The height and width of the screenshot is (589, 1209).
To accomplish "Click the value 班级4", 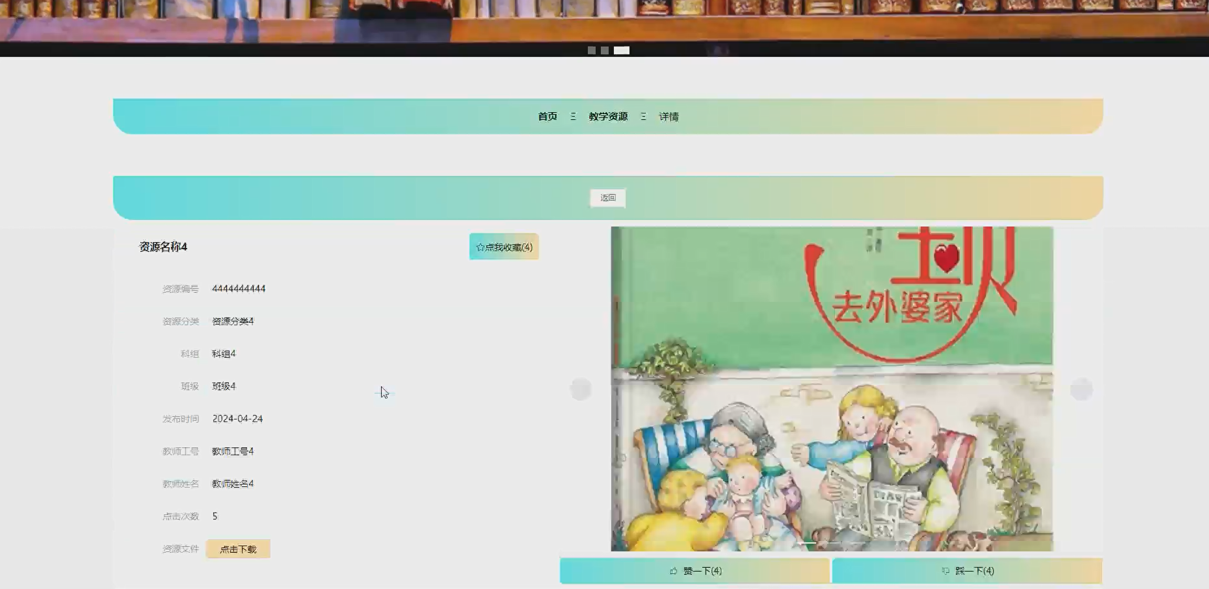I will [224, 386].
